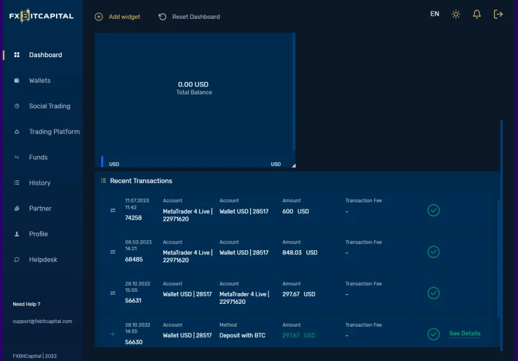
Task: Click the Recent Transactions vertical scrollbar
Action: 499,259
